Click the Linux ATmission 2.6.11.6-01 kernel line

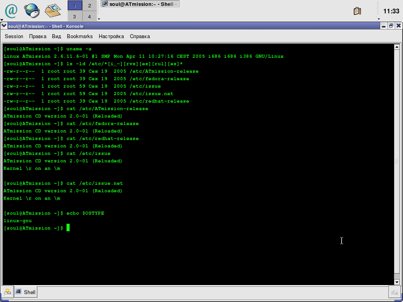coord(143,56)
